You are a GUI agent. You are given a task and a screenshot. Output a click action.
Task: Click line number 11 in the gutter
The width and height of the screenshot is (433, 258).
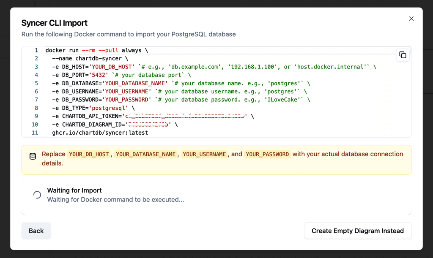pos(35,133)
